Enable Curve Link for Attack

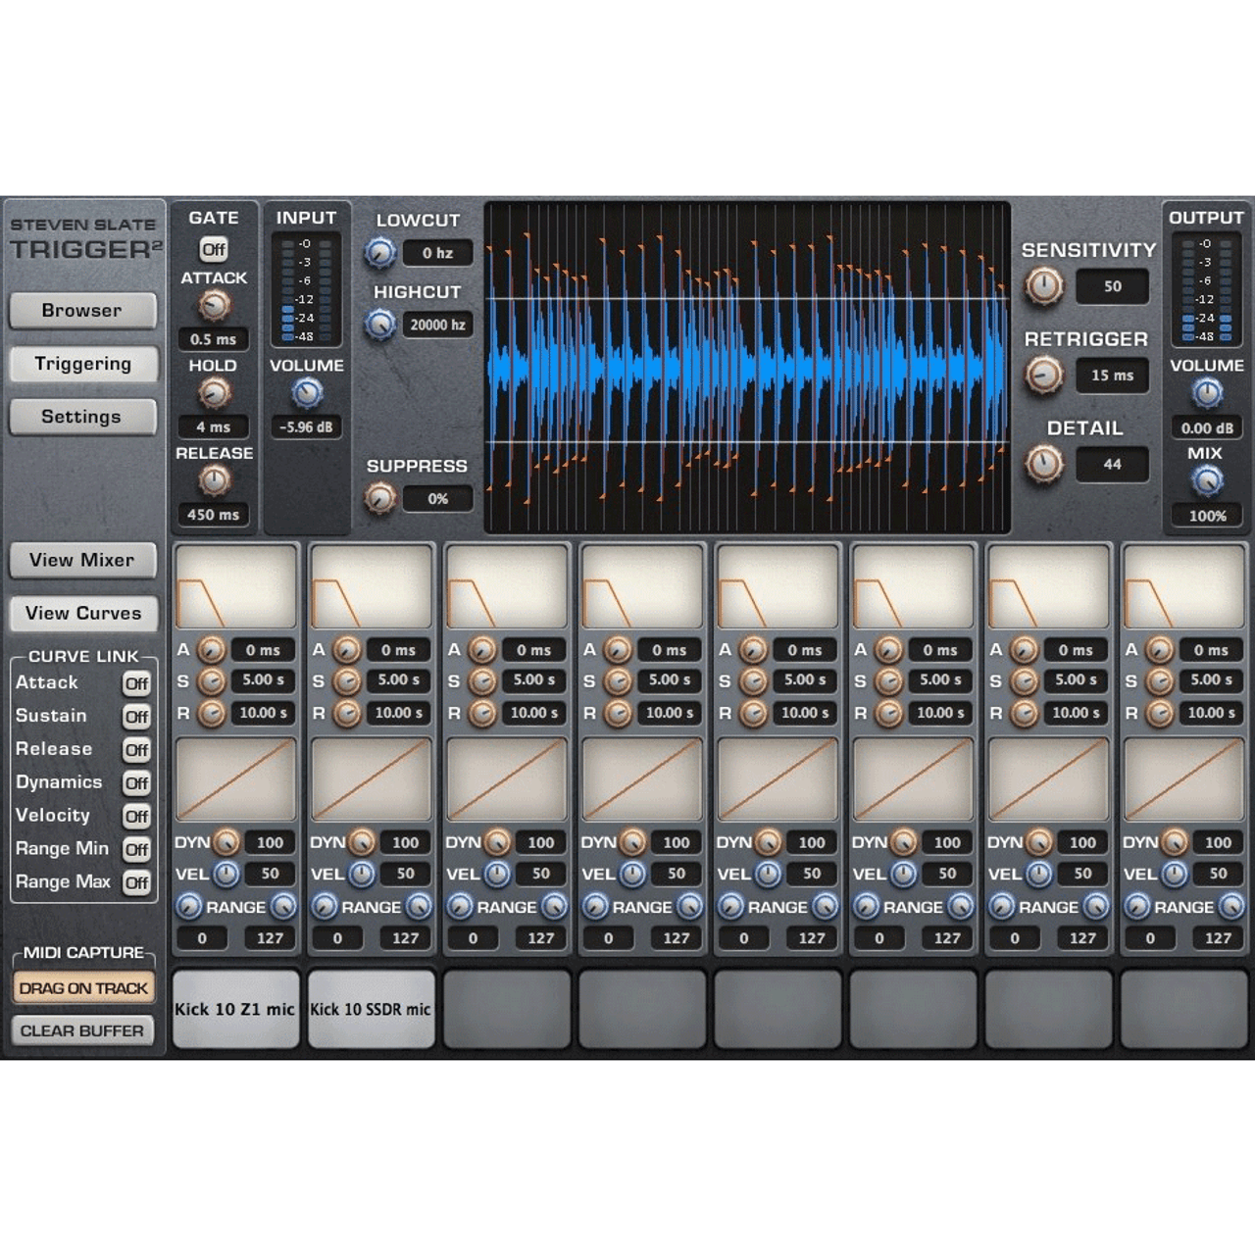(x=136, y=683)
